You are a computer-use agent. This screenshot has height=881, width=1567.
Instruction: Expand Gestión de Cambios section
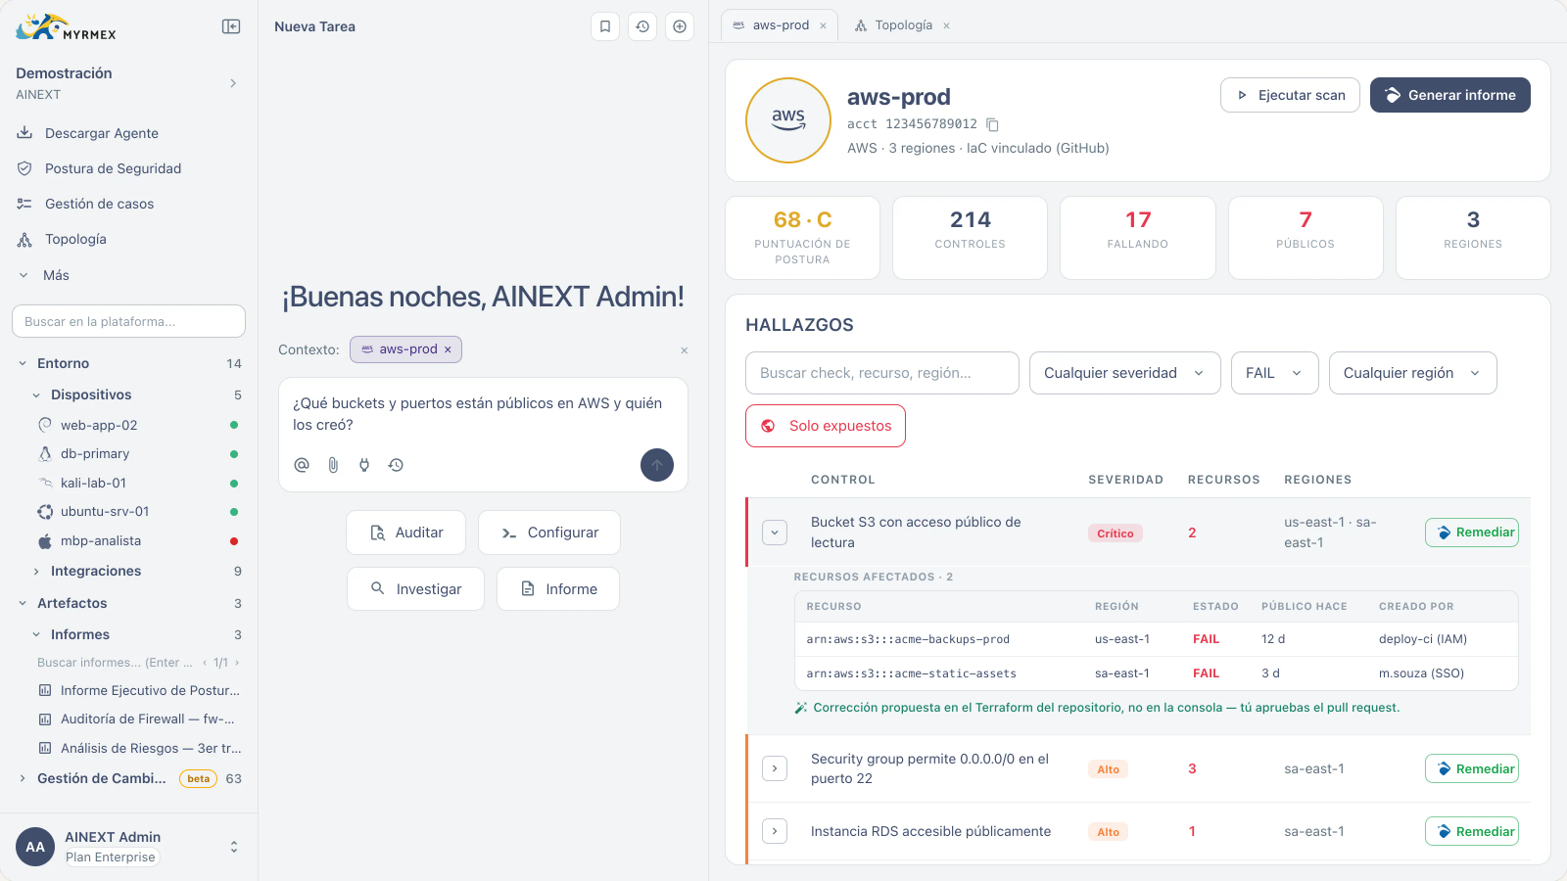point(23,778)
